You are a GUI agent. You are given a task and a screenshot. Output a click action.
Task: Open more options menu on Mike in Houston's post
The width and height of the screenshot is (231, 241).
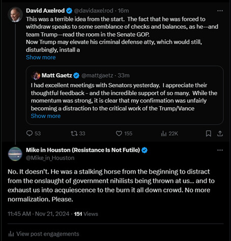[220, 150]
